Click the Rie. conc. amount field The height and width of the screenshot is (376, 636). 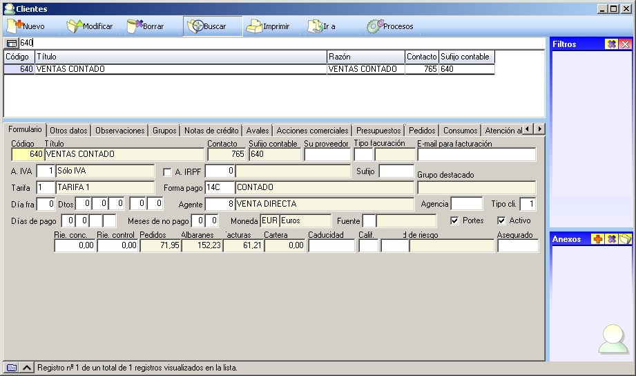75,245
